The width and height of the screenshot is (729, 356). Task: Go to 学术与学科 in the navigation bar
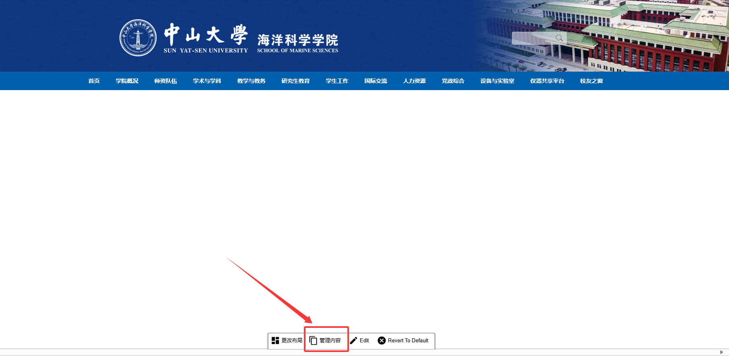click(207, 81)
